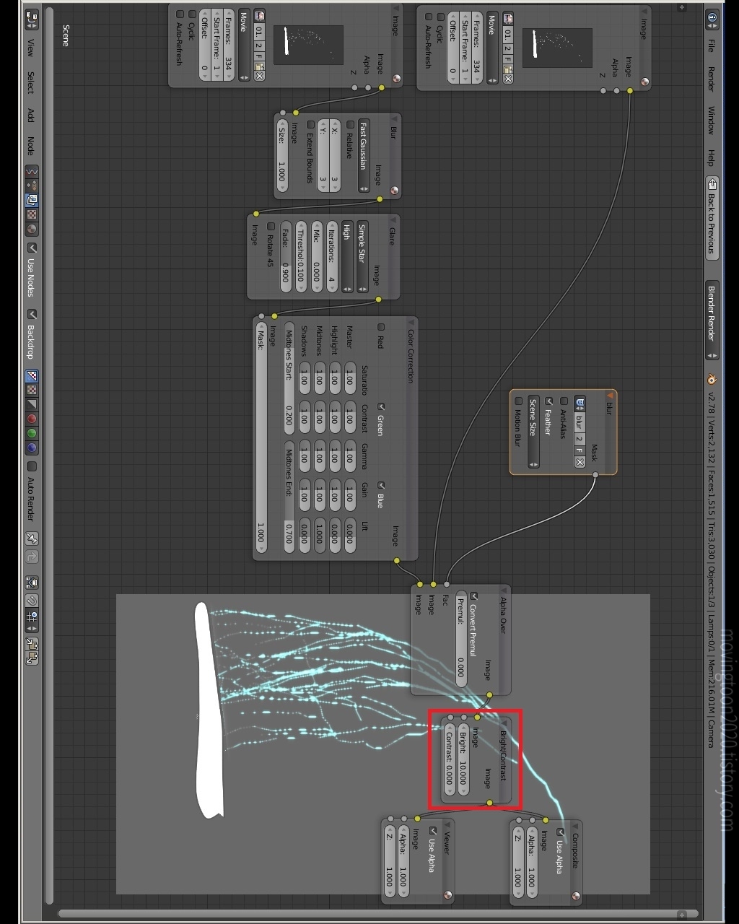
Task: Collapse the Glare node triangle
Action: [x=393, y=219]
